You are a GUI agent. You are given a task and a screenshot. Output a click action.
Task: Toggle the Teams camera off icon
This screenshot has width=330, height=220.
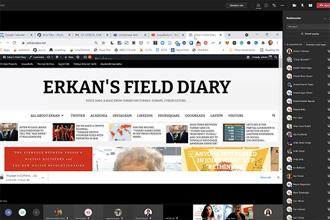pos(294,6)
